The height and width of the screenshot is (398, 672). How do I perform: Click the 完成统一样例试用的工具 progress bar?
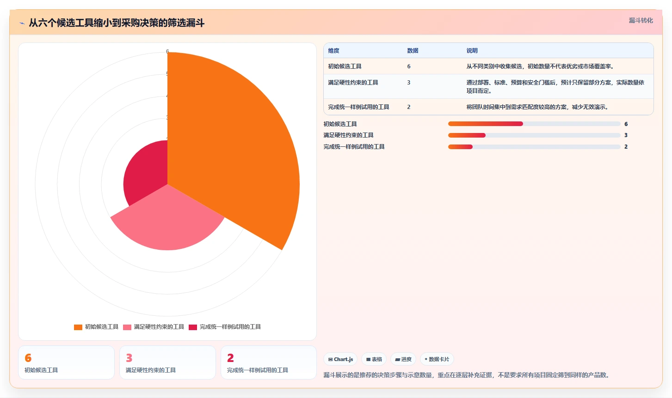534,147
